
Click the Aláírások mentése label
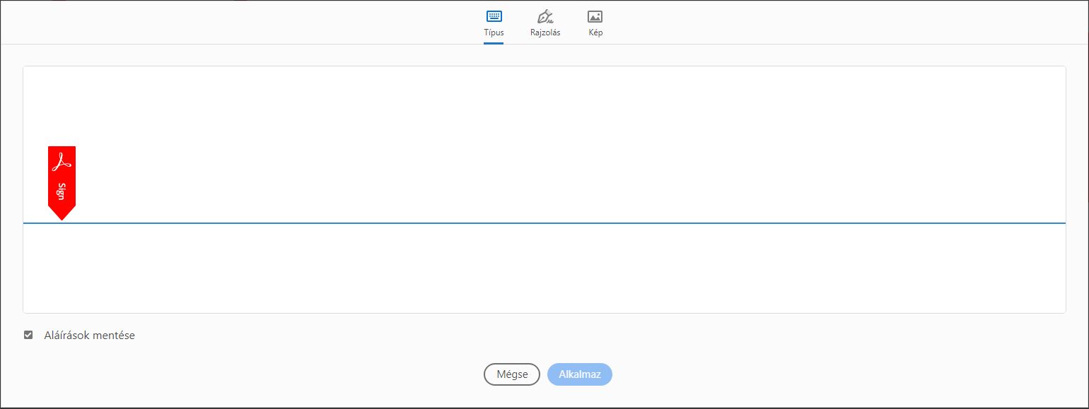[x=89, y=336]
